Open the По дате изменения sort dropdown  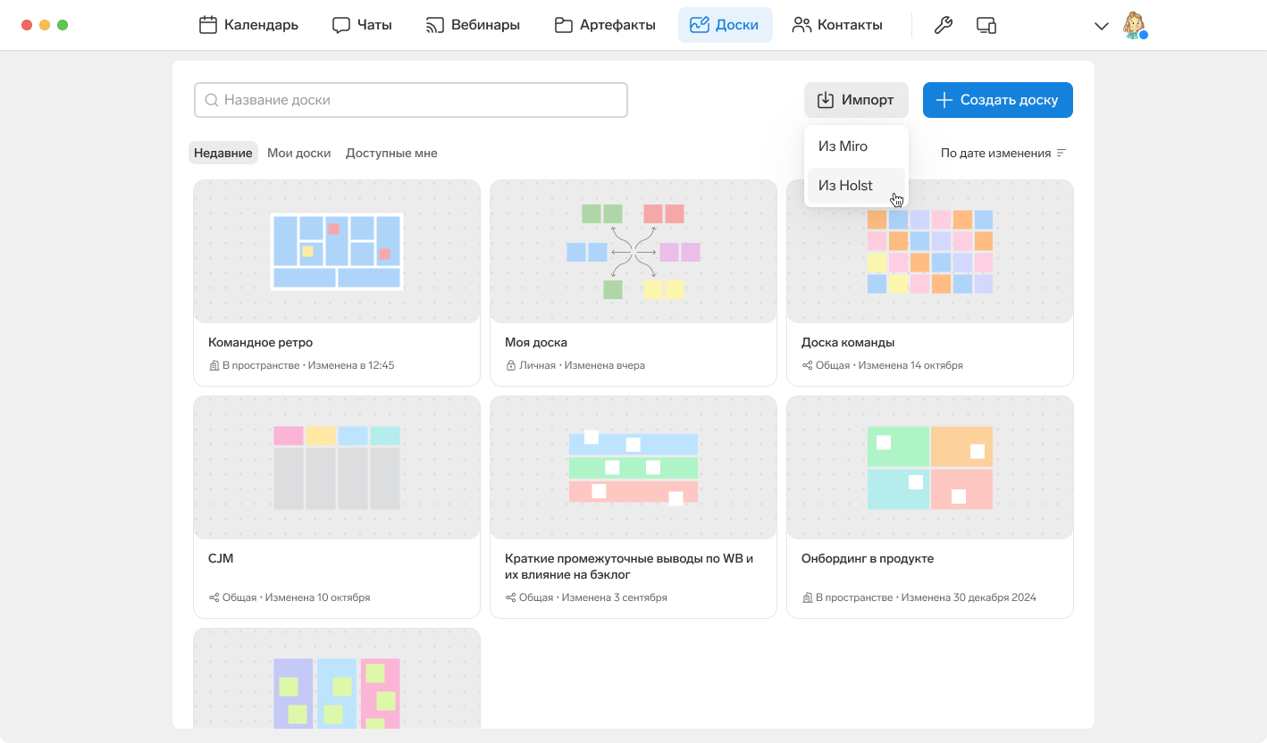pos(1003,153)
